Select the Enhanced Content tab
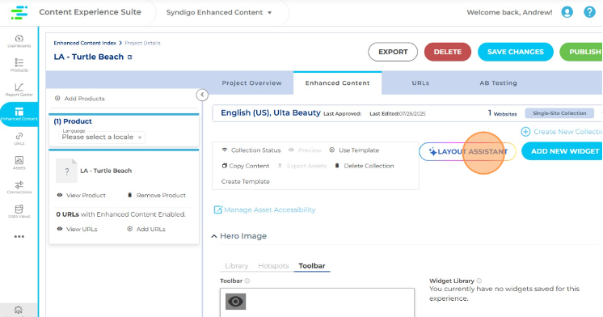The width and height of the screenshot is (603, 317). click(x=338, y=83)
